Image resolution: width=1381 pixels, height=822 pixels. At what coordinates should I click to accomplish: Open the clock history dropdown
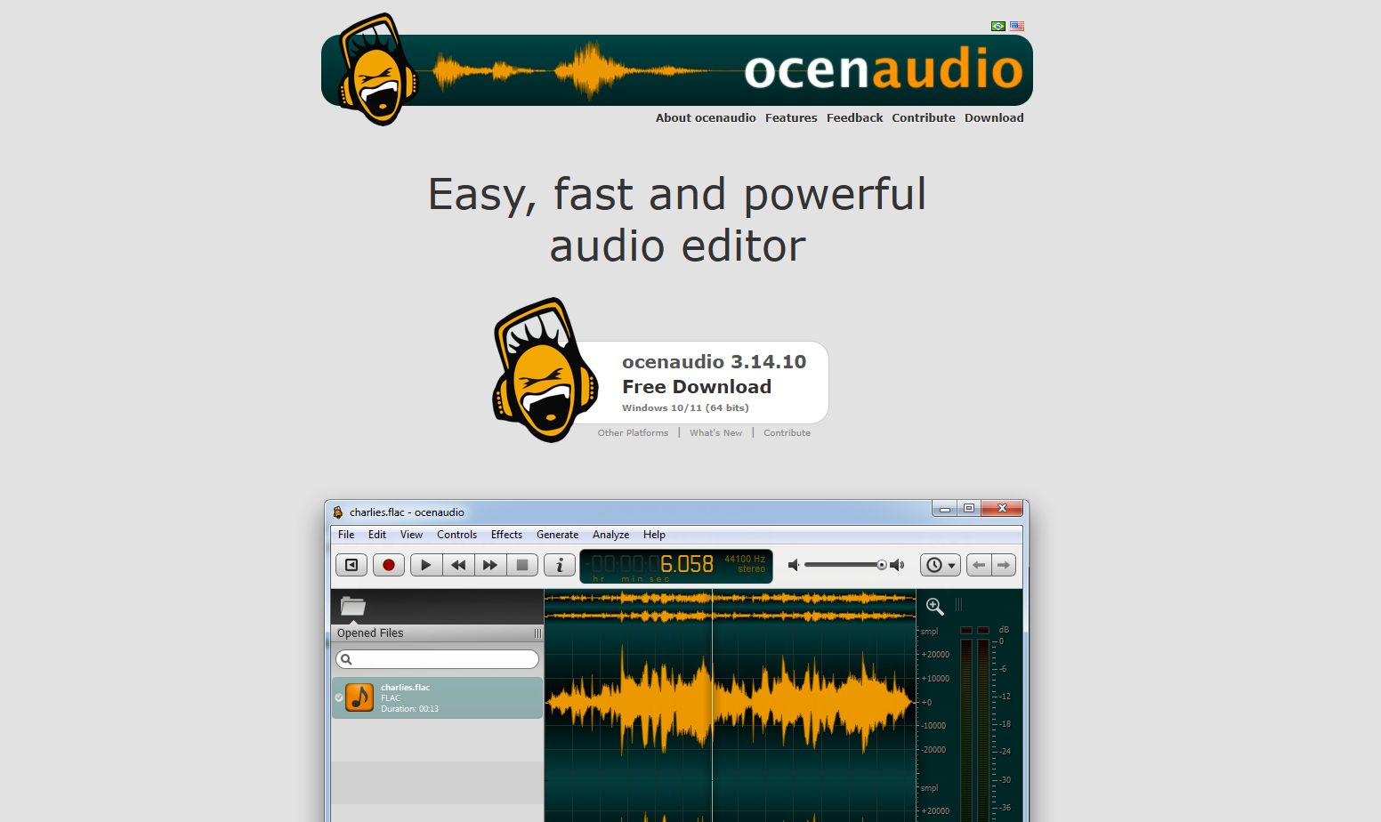[941, 565]
